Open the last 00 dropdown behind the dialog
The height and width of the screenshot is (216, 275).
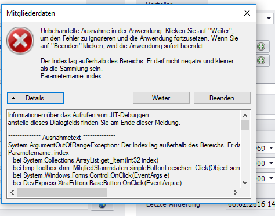pyautogui.click(x=271, y=178)
